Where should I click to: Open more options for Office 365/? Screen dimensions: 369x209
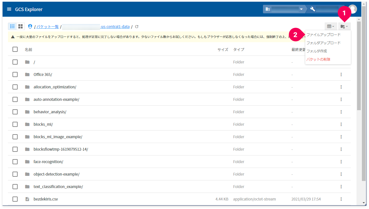[x=341, y=74]
